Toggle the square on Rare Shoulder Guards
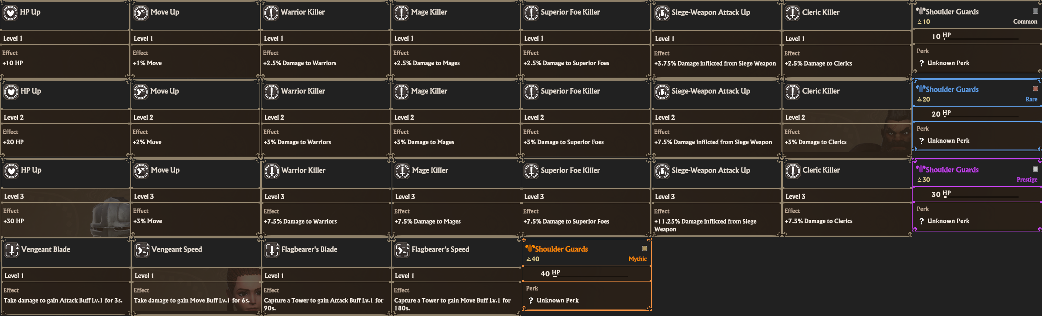The width and height of the screenshot is (1042, 316). [1035, 89]
